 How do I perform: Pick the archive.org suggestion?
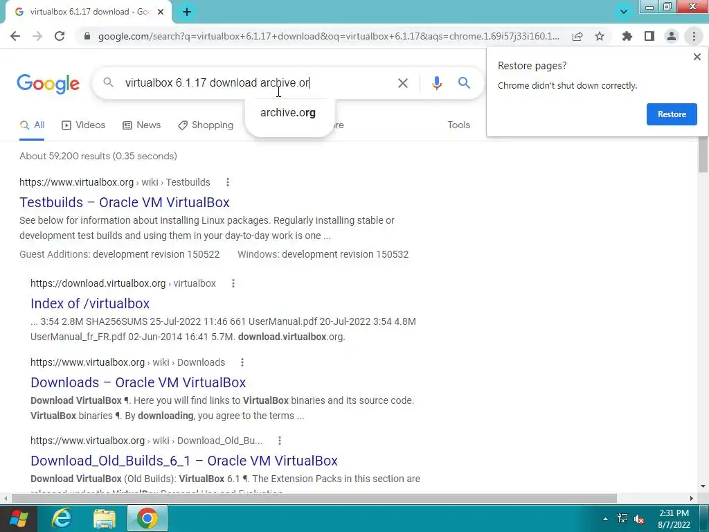(x=288, y=113)
